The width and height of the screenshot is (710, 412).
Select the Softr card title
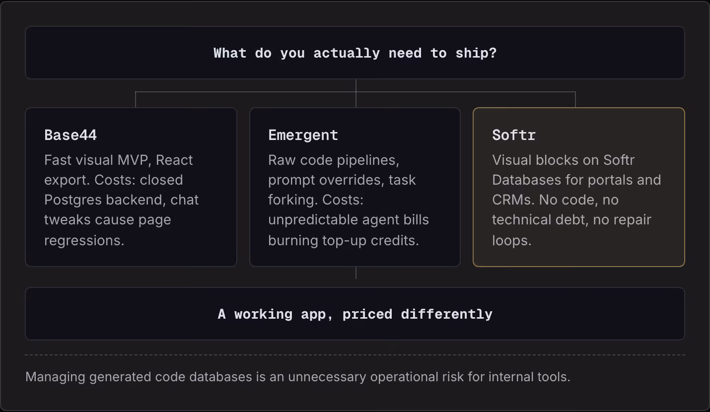pos(514,135)
